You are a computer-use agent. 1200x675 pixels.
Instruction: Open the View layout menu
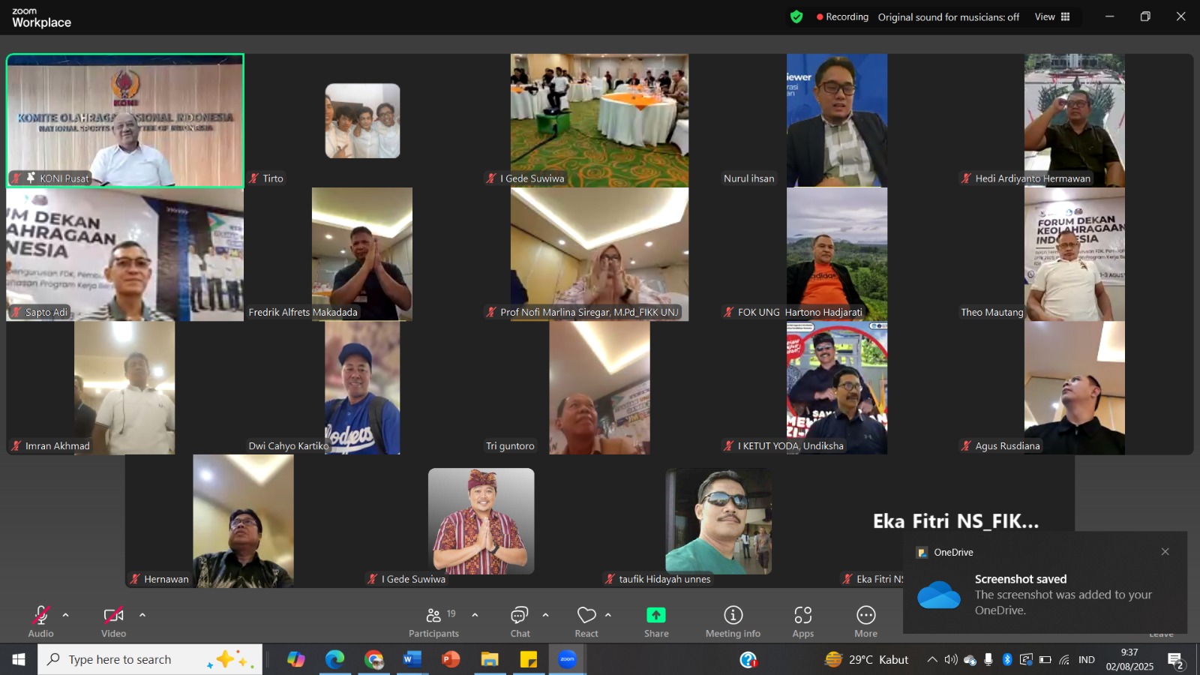tap(1052, 16)
